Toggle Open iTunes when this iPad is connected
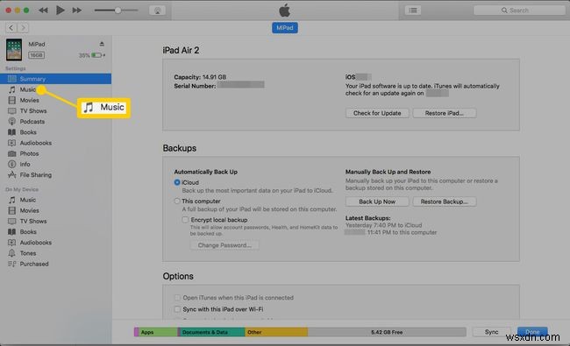 [x=177, y=298]
